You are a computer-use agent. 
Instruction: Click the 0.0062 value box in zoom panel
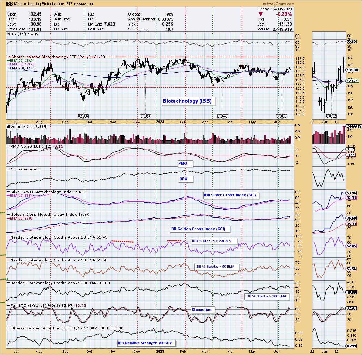pyautogui.click(x=331, y=116)
